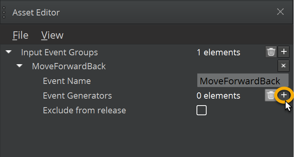294x157 pixels.
Task: Click the 1 elements count text
Action: [x=218, y=52]
